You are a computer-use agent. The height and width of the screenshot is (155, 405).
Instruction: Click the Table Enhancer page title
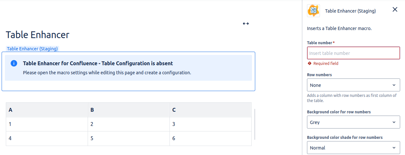[38, 35]
